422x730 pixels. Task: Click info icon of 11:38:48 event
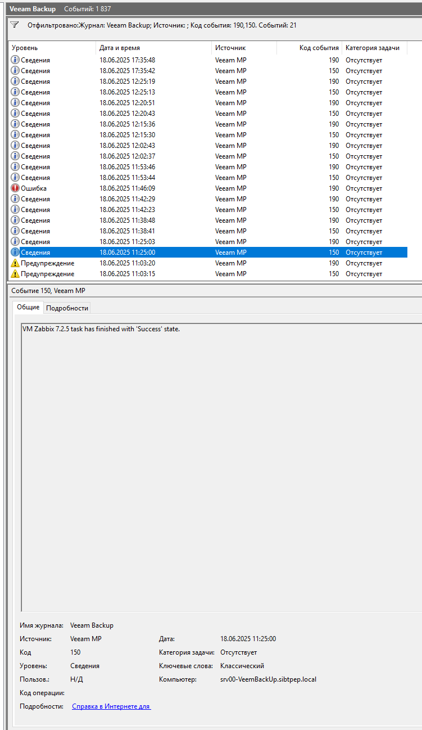point(15,220)
